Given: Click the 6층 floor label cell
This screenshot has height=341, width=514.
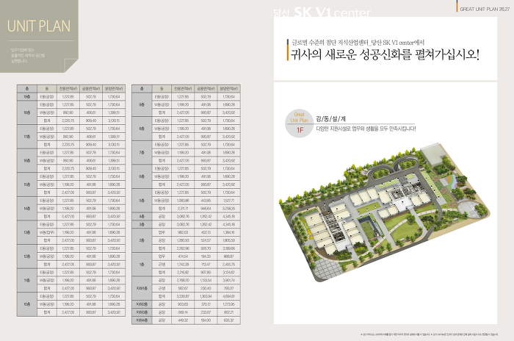Looking at the screenshot, I should [142, 176].
